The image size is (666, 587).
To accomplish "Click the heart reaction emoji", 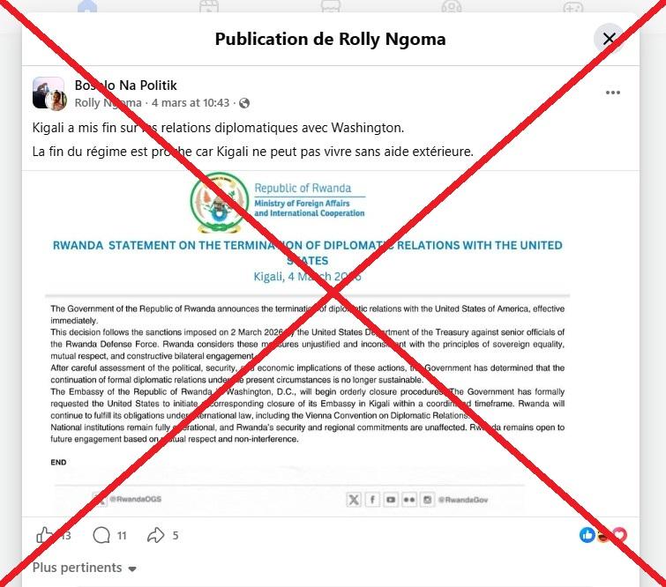I will (620, 535).
